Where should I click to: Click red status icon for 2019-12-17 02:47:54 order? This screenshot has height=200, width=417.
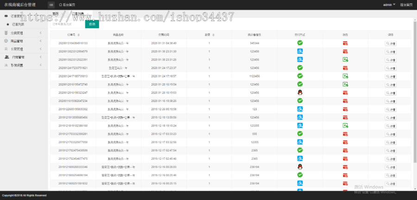coord(345,150)
